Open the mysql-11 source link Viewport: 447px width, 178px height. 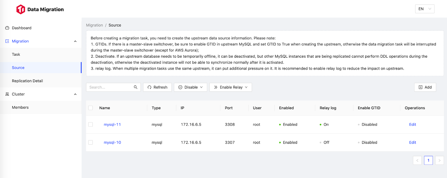point(112,125)
